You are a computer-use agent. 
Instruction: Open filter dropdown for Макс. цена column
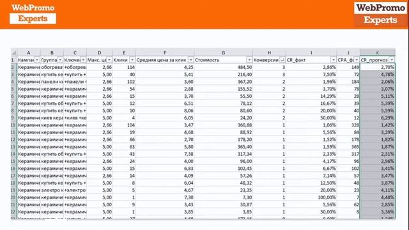click(x=109, y=60)
